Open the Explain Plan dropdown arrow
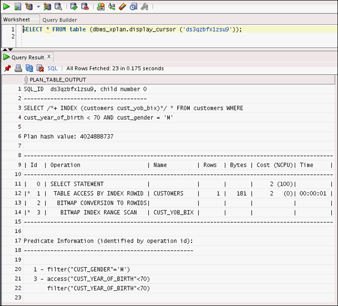The height and width of the screenshot is (306, 338). tap(38, 7)
